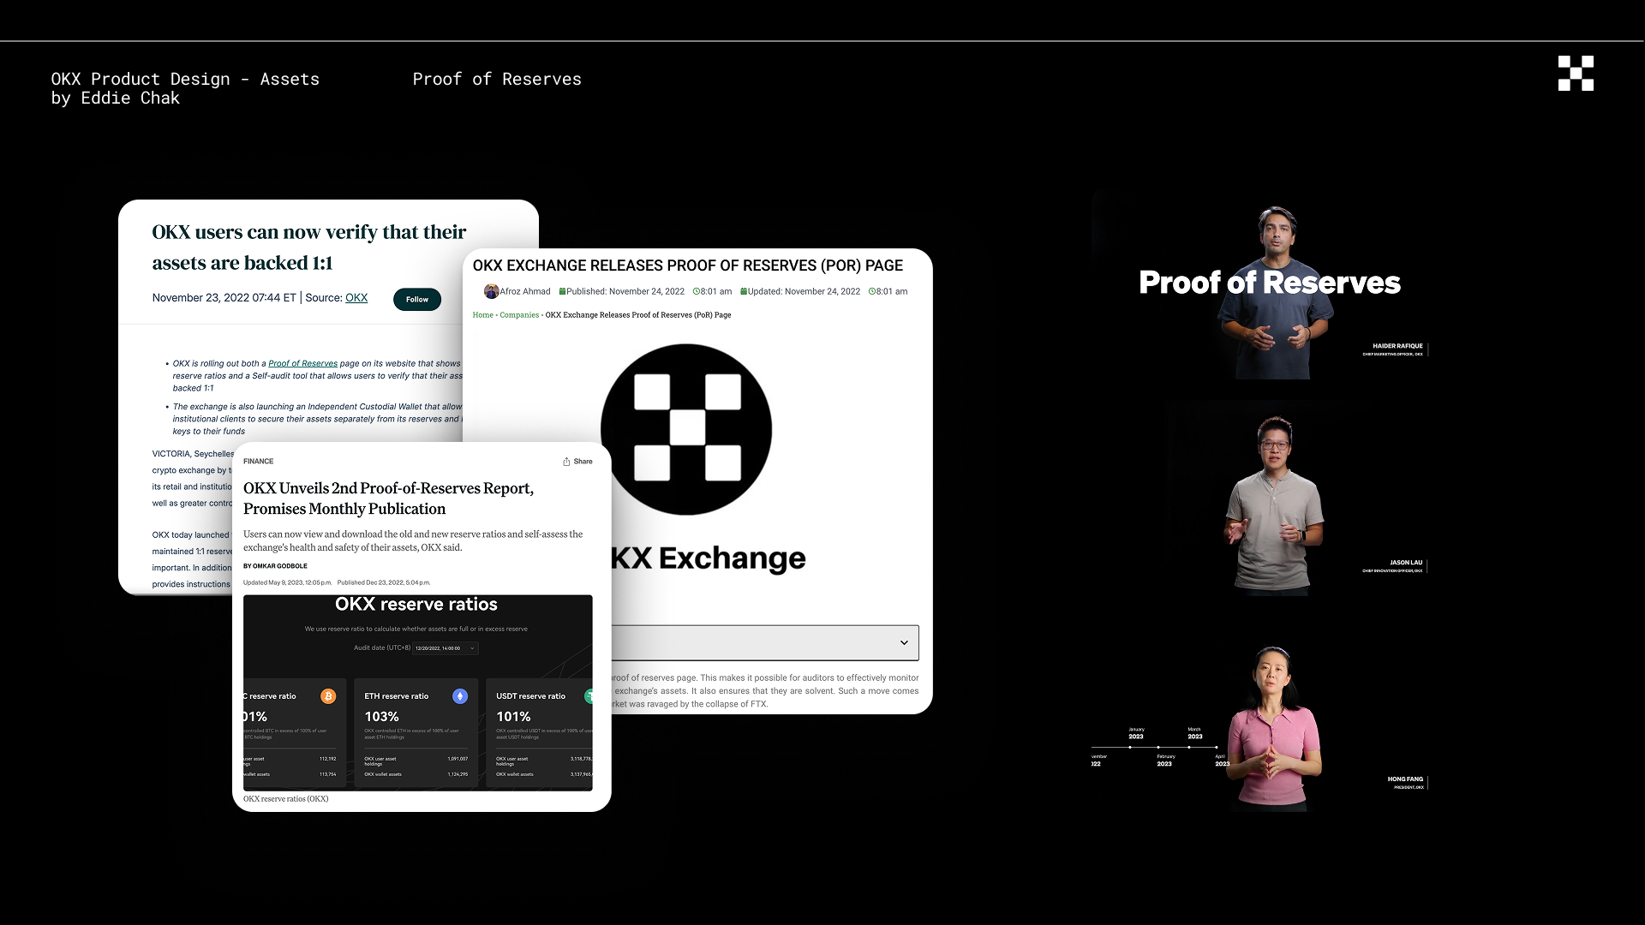
Task: Click the Share button in the finance article
Action: click(577, 461)
